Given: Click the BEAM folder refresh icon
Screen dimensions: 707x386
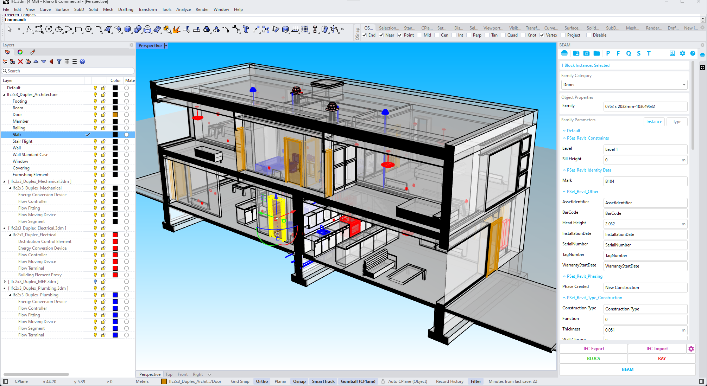Looking at the screenshot, I should pos(586,53).
